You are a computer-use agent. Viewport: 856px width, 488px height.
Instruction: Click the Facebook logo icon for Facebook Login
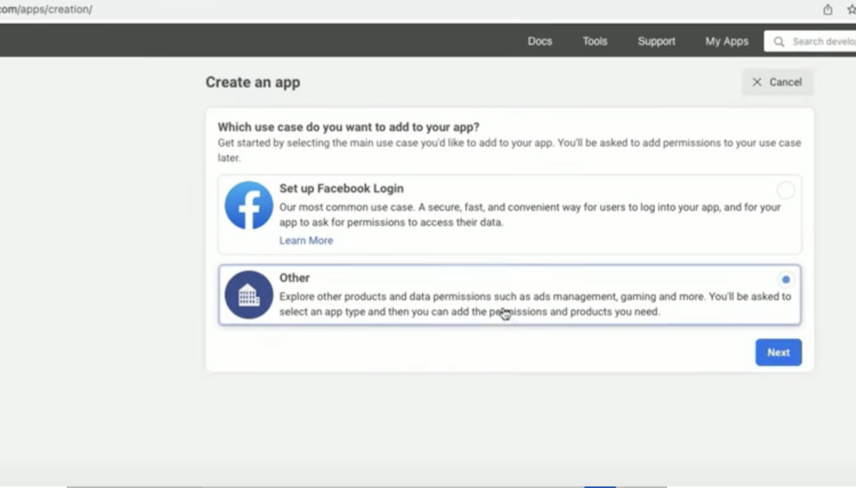(x=248, y=205)
